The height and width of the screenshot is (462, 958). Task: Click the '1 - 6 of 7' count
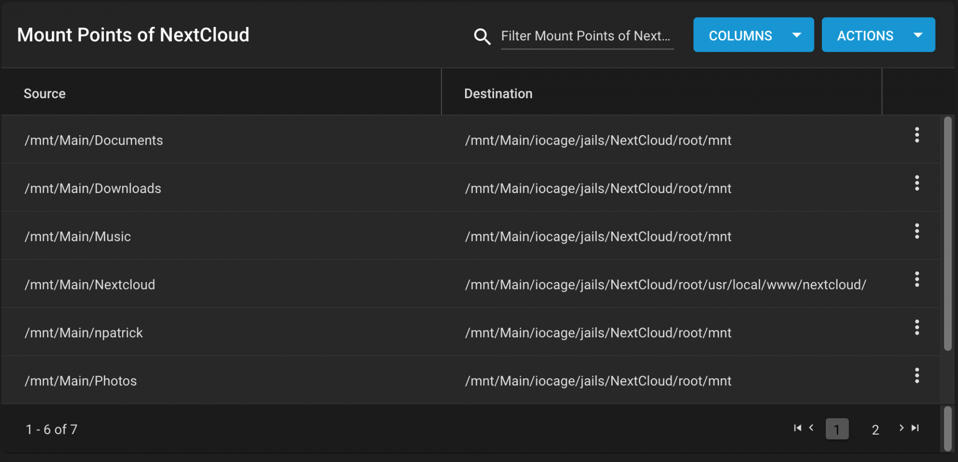[51, 430]
